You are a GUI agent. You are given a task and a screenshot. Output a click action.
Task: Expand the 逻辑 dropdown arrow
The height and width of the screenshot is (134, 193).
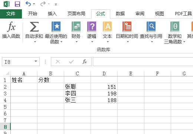point(92,42)
